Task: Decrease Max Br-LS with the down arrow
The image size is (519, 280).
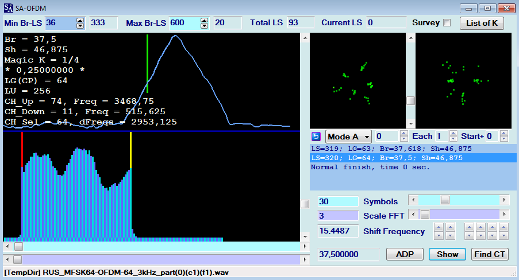Action: (x=204, y=26)
